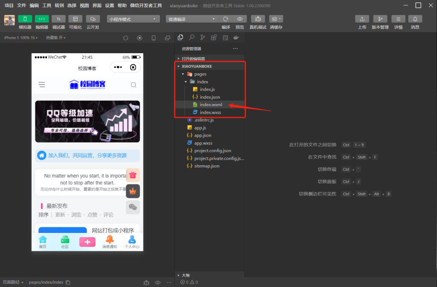Open the 工具 (Tools) menu
The width and height of the screenshot is (437, 287).
coord(47,6)
